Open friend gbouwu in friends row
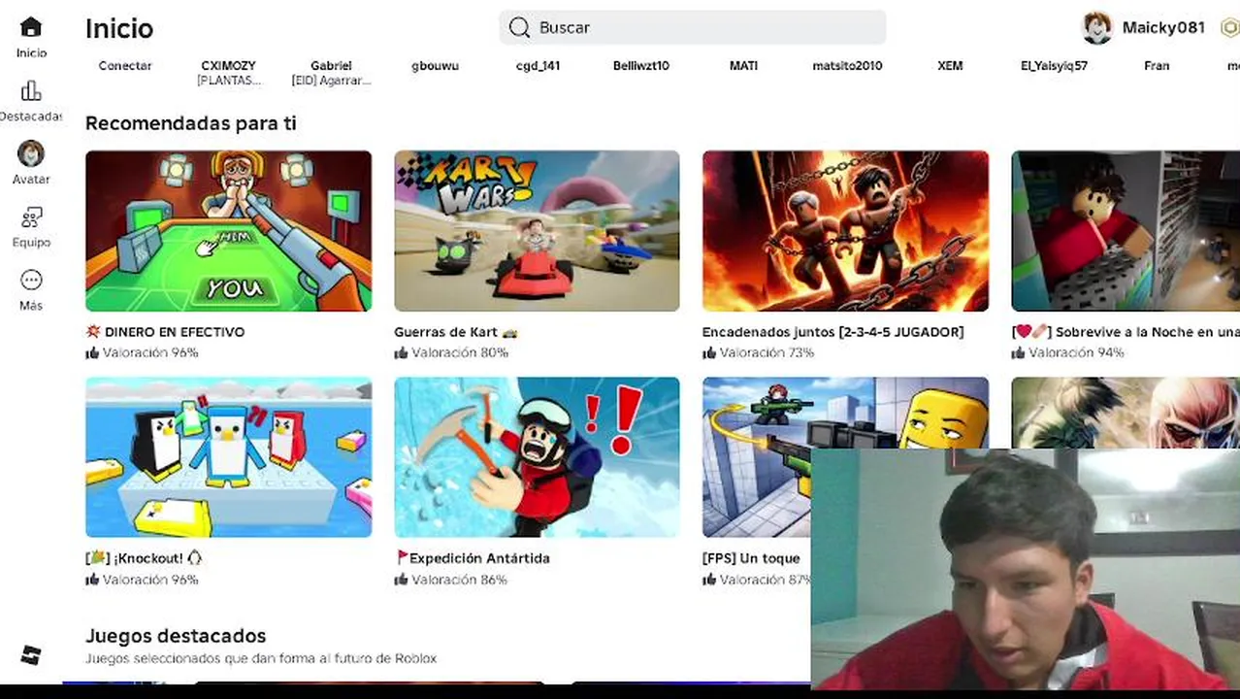 pyautogui.click(x=435, y=66)
